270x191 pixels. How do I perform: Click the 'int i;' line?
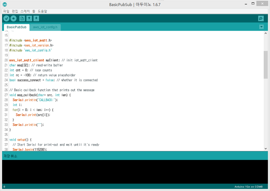pyautogui.click(x=17, y=105)
